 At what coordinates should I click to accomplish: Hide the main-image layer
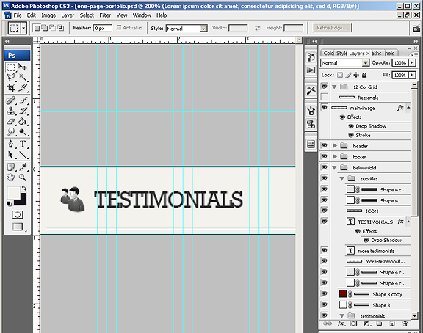pos(325,108)
